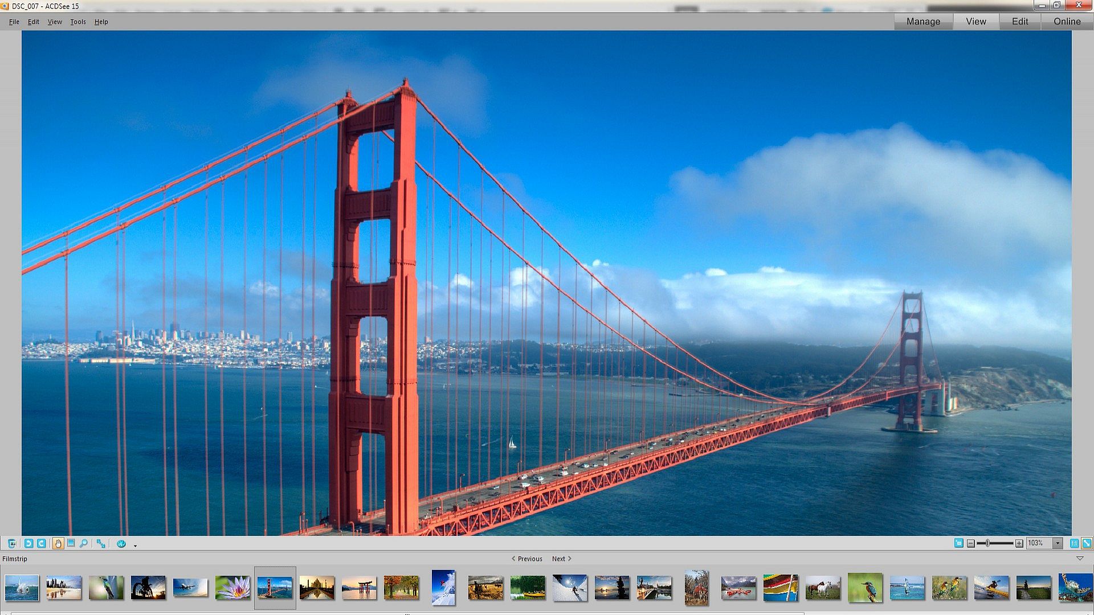The height and width of the screenshot is (615, 1094).
Task: Open the Tools menu
Action: 78,22
